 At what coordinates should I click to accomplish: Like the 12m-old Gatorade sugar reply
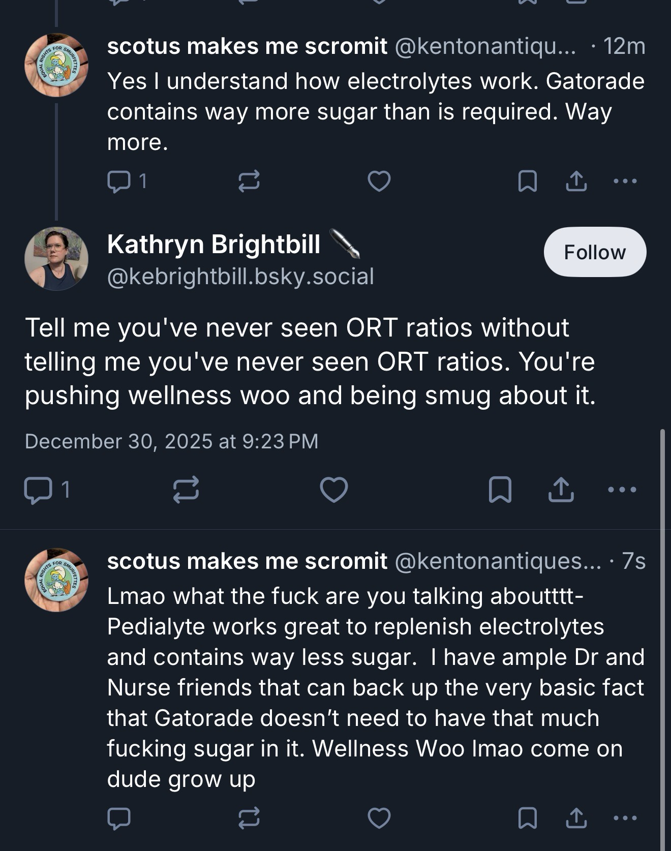click(379, 181)
